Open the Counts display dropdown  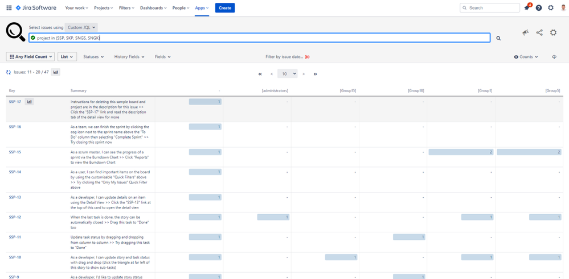pyautogui.click(x=526, y=57)
